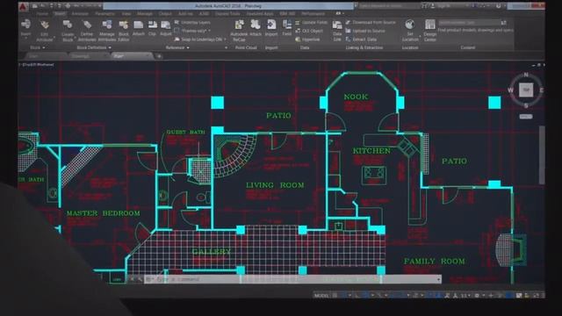This screenshot has width=562, height=316.
Task: Open the AutoCAD application menu logo
Action: coord(24,6)
